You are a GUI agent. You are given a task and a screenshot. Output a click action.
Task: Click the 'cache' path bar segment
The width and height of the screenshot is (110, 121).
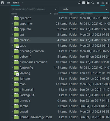[16, 3]
